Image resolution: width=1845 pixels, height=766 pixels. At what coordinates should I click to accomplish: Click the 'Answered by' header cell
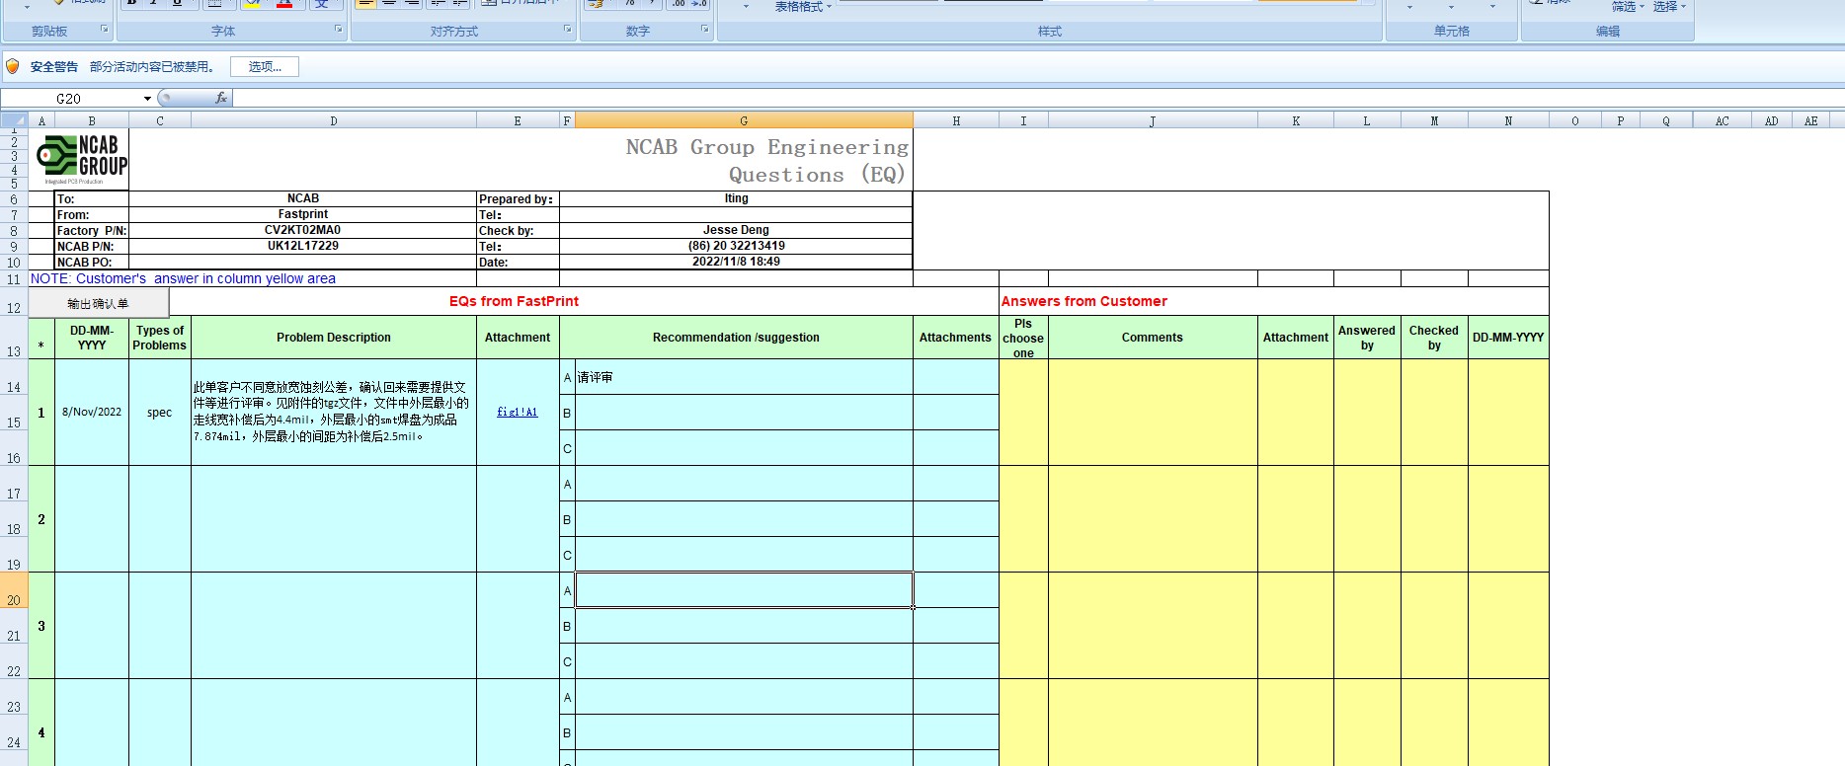click(1367, 338)
